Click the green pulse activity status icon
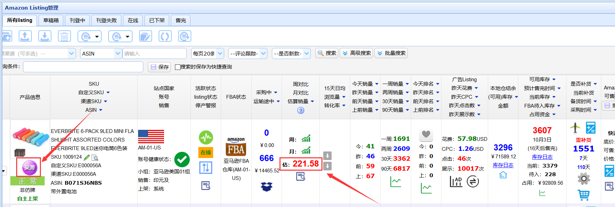615x207 pixels. click(206, 137)
